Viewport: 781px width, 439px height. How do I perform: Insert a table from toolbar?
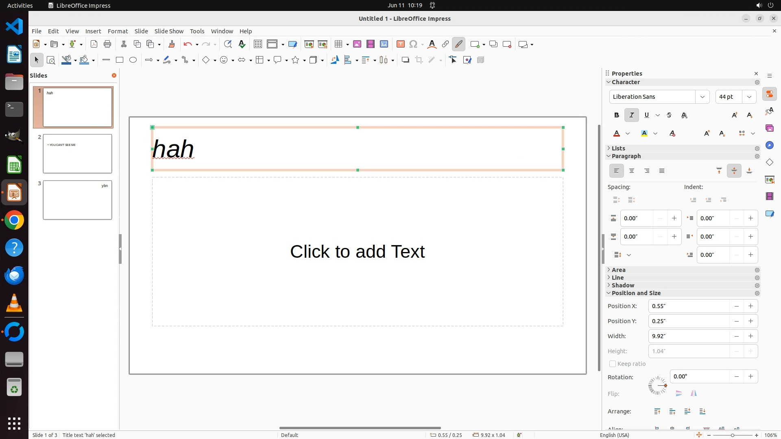pos(338,44)
